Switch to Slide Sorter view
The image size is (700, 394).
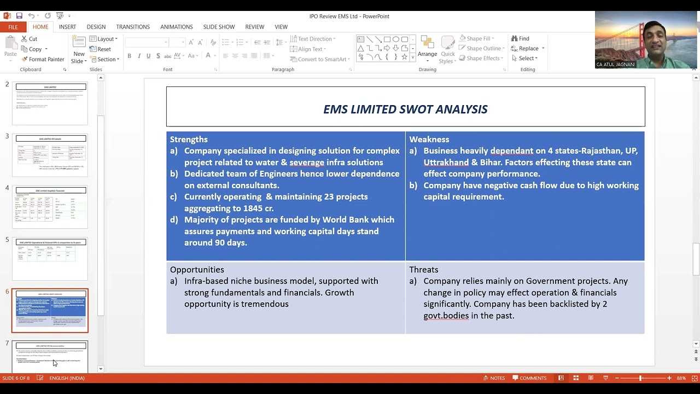click(x=576, y=378)
